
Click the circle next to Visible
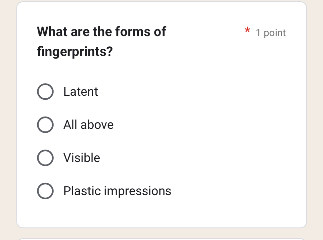(x=45, y=158)
